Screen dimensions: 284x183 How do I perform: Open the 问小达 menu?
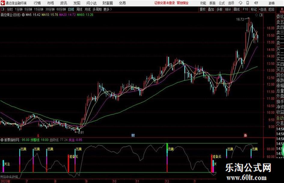click(91, 3)
